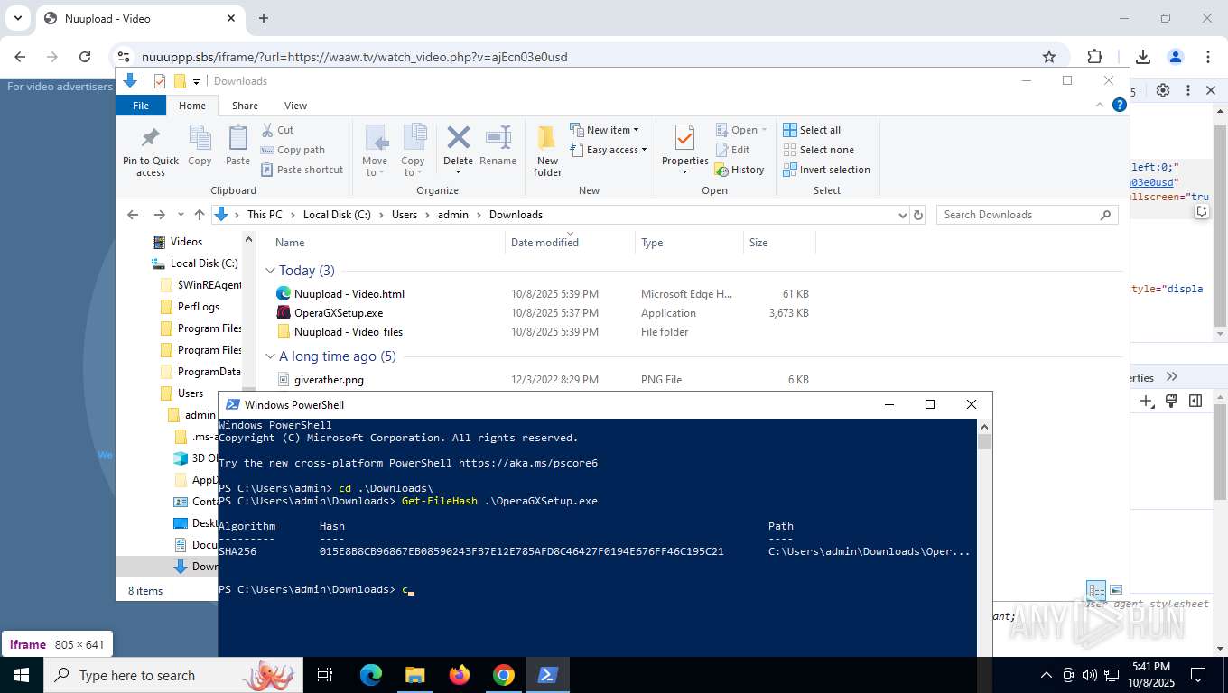Select OperaGXSetup.exe file
Image resolution: width=1228 pixels, height=693 pixels.
(338, 313)
